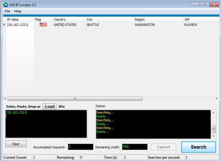Close the AW IP Locator window

pyautogui.click(x=214, y=5)
